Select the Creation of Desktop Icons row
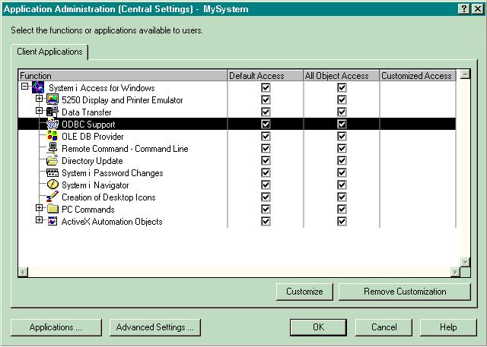 coord(237,197)
